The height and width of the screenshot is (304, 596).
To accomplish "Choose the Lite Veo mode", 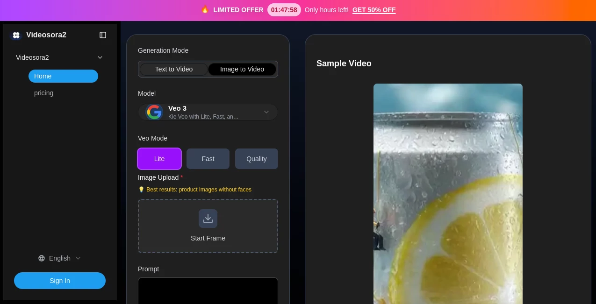I will pyautogui.click(x=159, y=159).
